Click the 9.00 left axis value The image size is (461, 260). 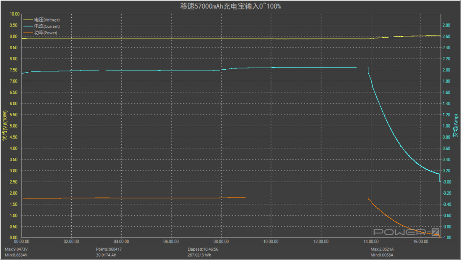click(x=14, y=36)
